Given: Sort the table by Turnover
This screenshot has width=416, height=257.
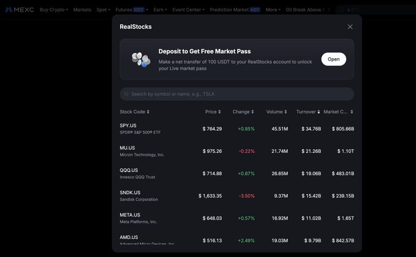Looking at the screenshot, I should (x=308, y=112).
